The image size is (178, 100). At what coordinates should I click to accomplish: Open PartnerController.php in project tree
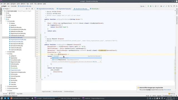(x=17, y=42)
